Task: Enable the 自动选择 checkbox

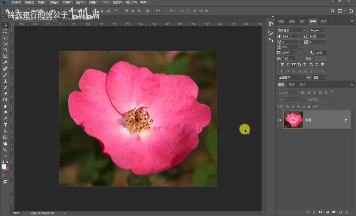Action: [28, 11]
